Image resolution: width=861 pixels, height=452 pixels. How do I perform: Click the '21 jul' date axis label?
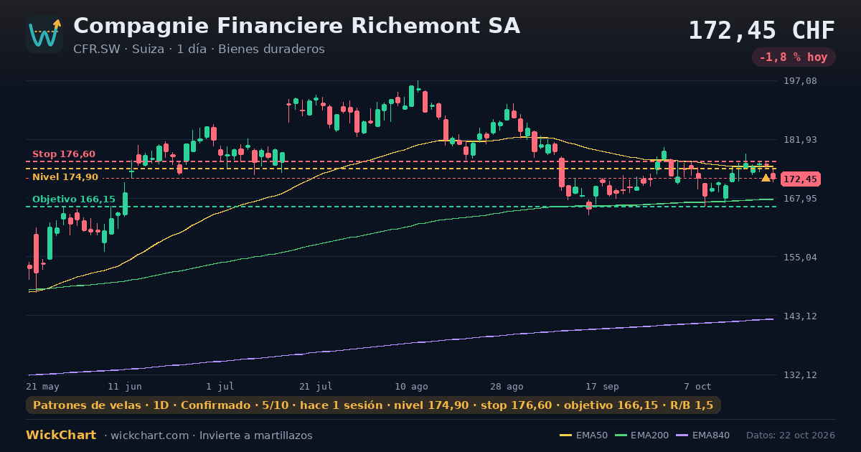[316, 386]
